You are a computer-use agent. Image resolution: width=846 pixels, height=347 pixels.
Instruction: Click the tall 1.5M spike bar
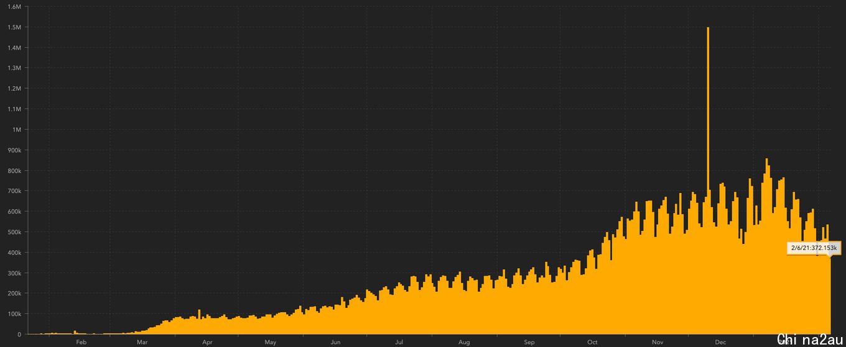708,181
